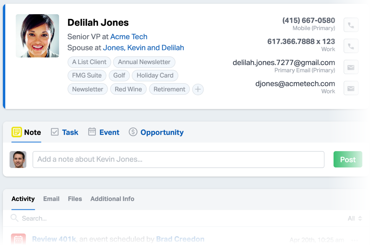Open the Acme Tech company link
This screenshot has width=377, height=251.
129,37
